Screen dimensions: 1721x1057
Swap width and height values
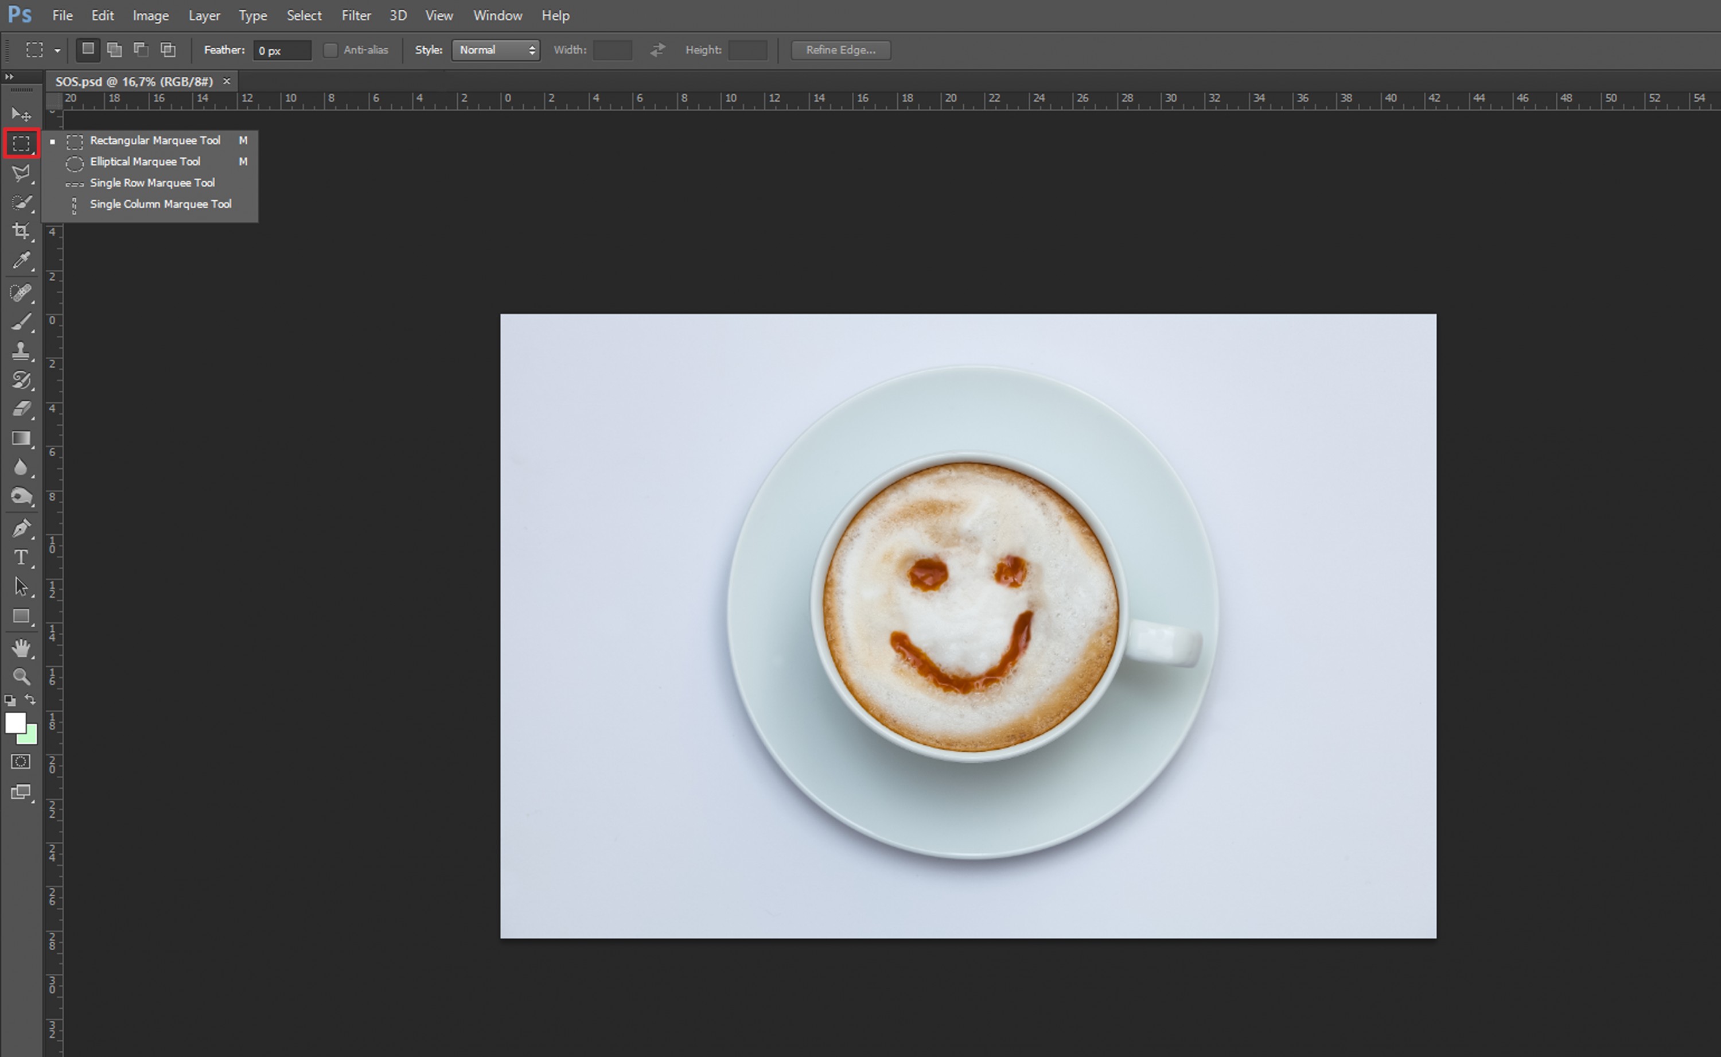pyautogui.click(x=657, y=50)
